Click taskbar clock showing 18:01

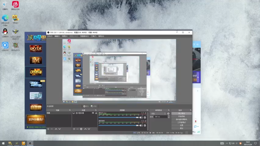248,143
